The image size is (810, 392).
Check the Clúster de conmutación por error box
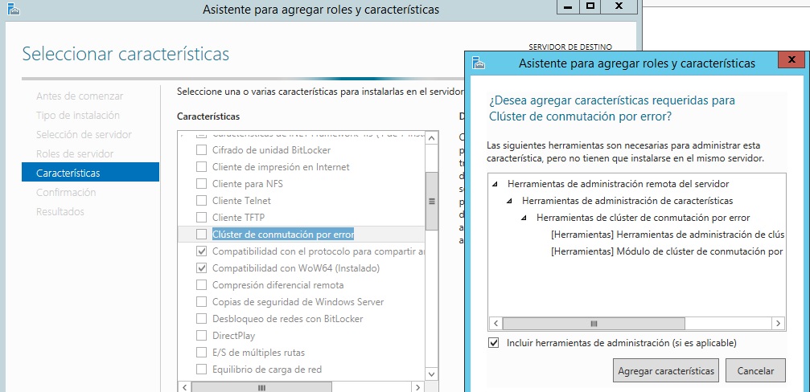click(x=201, y=235)
